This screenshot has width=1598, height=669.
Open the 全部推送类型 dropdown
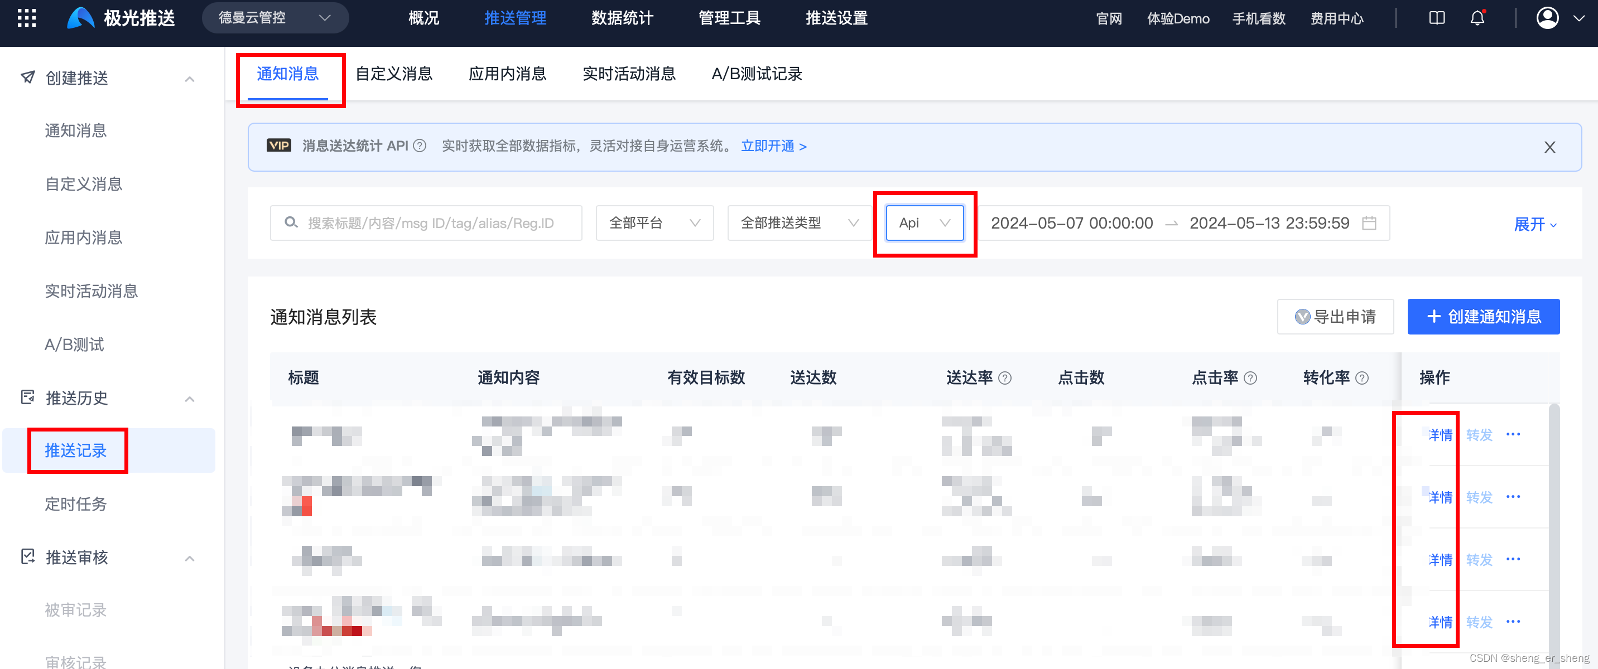[x=799, y=223]
